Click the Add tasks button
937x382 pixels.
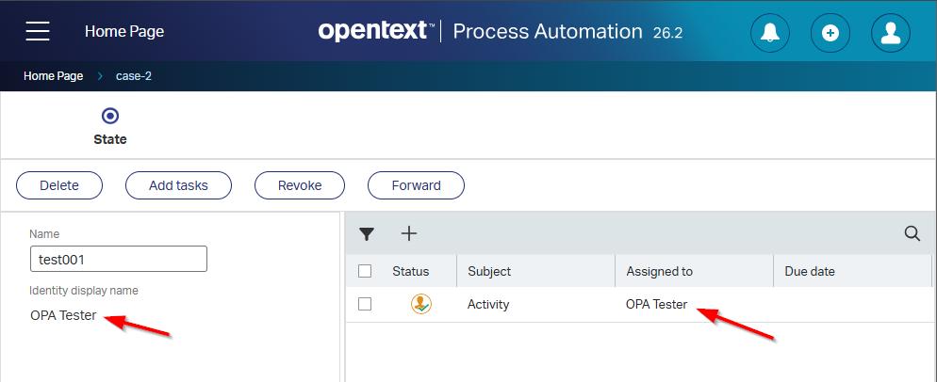pos(178,185)
